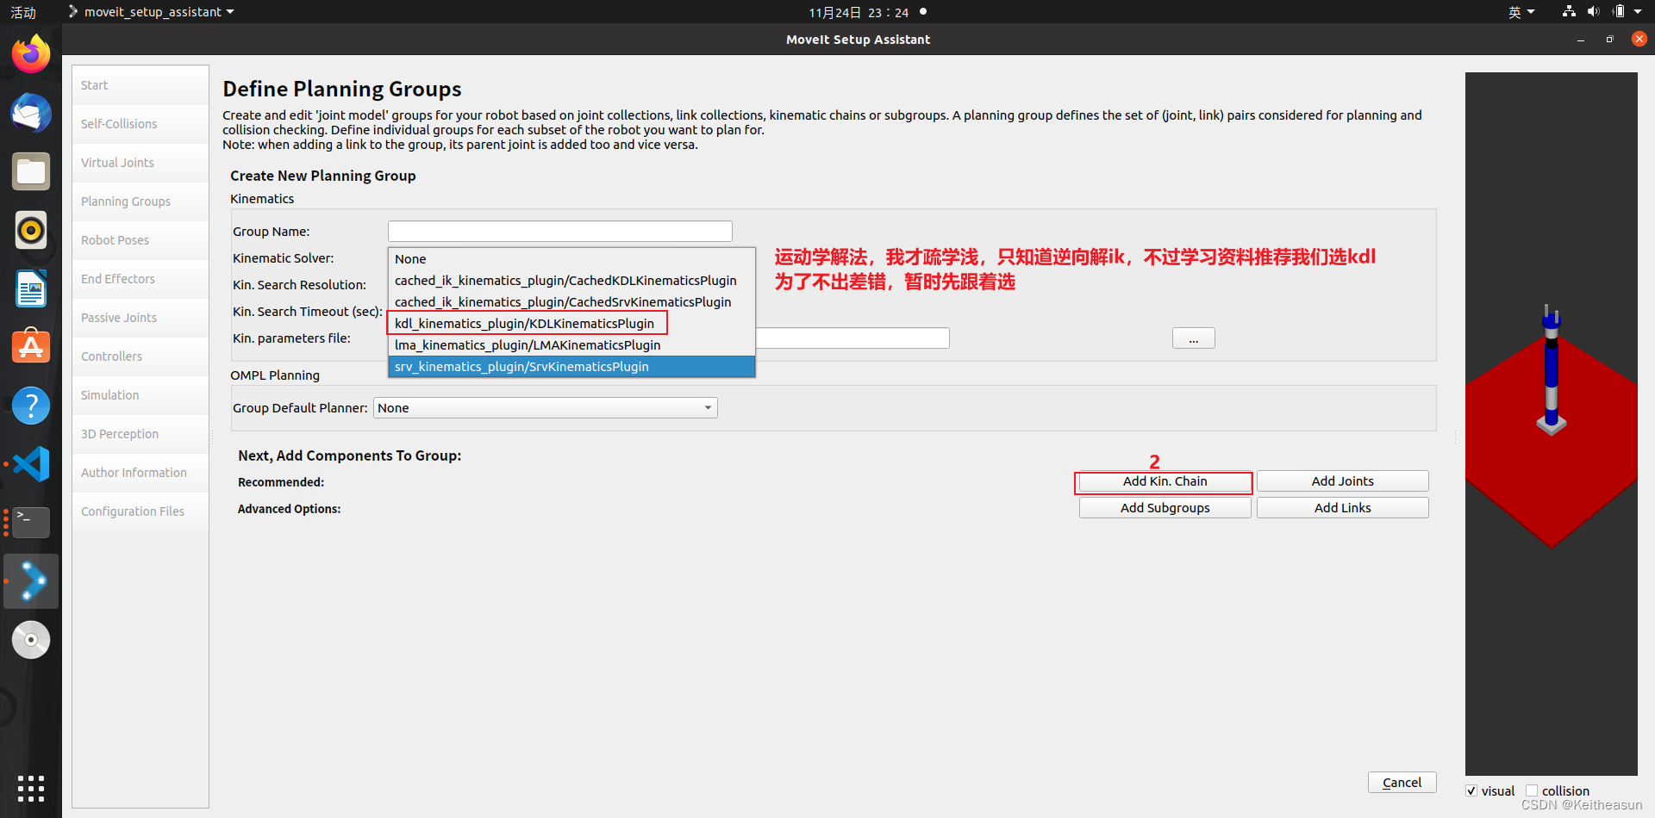
Task: Expand the Group Default Planner combo box
Action: pyautogui.click(x=546, y=407)
